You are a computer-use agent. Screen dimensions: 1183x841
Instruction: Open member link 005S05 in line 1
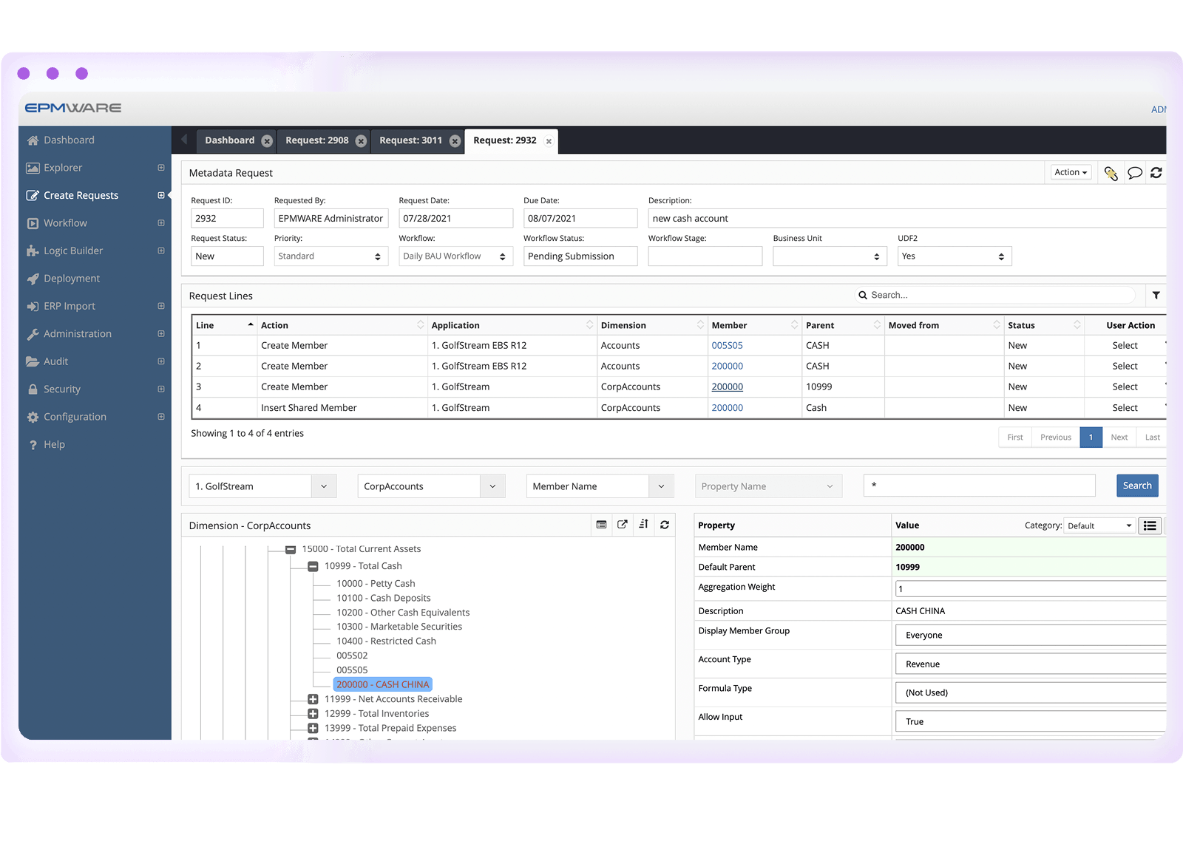coord(727,345)
